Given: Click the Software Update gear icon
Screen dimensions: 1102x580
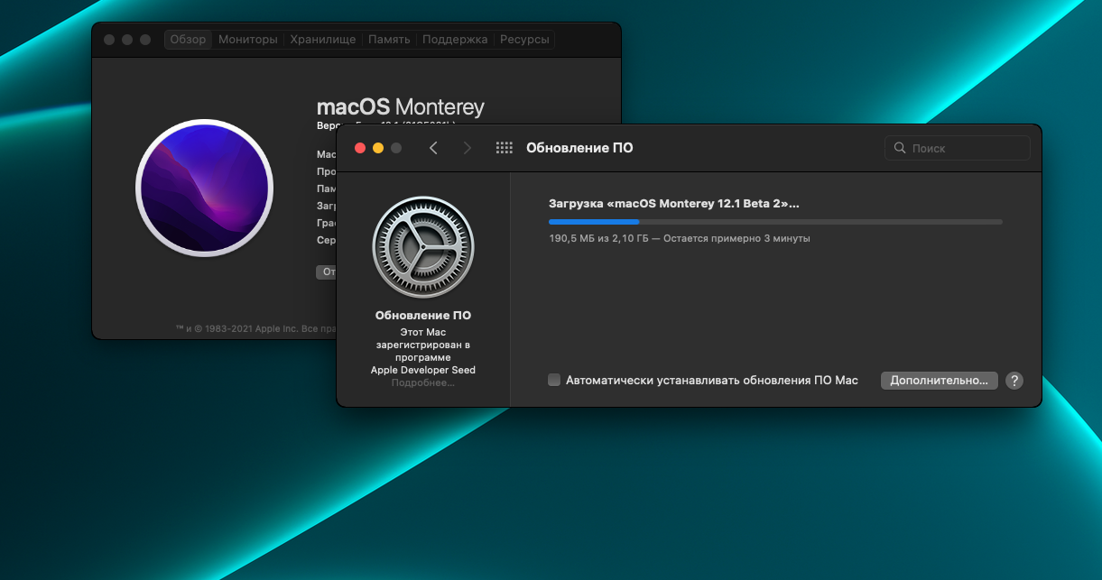Looking at the screenshot, I should [423, 248].
